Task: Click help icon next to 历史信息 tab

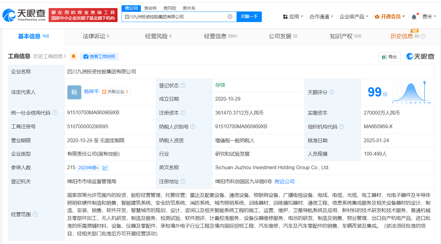Action: 423,36
